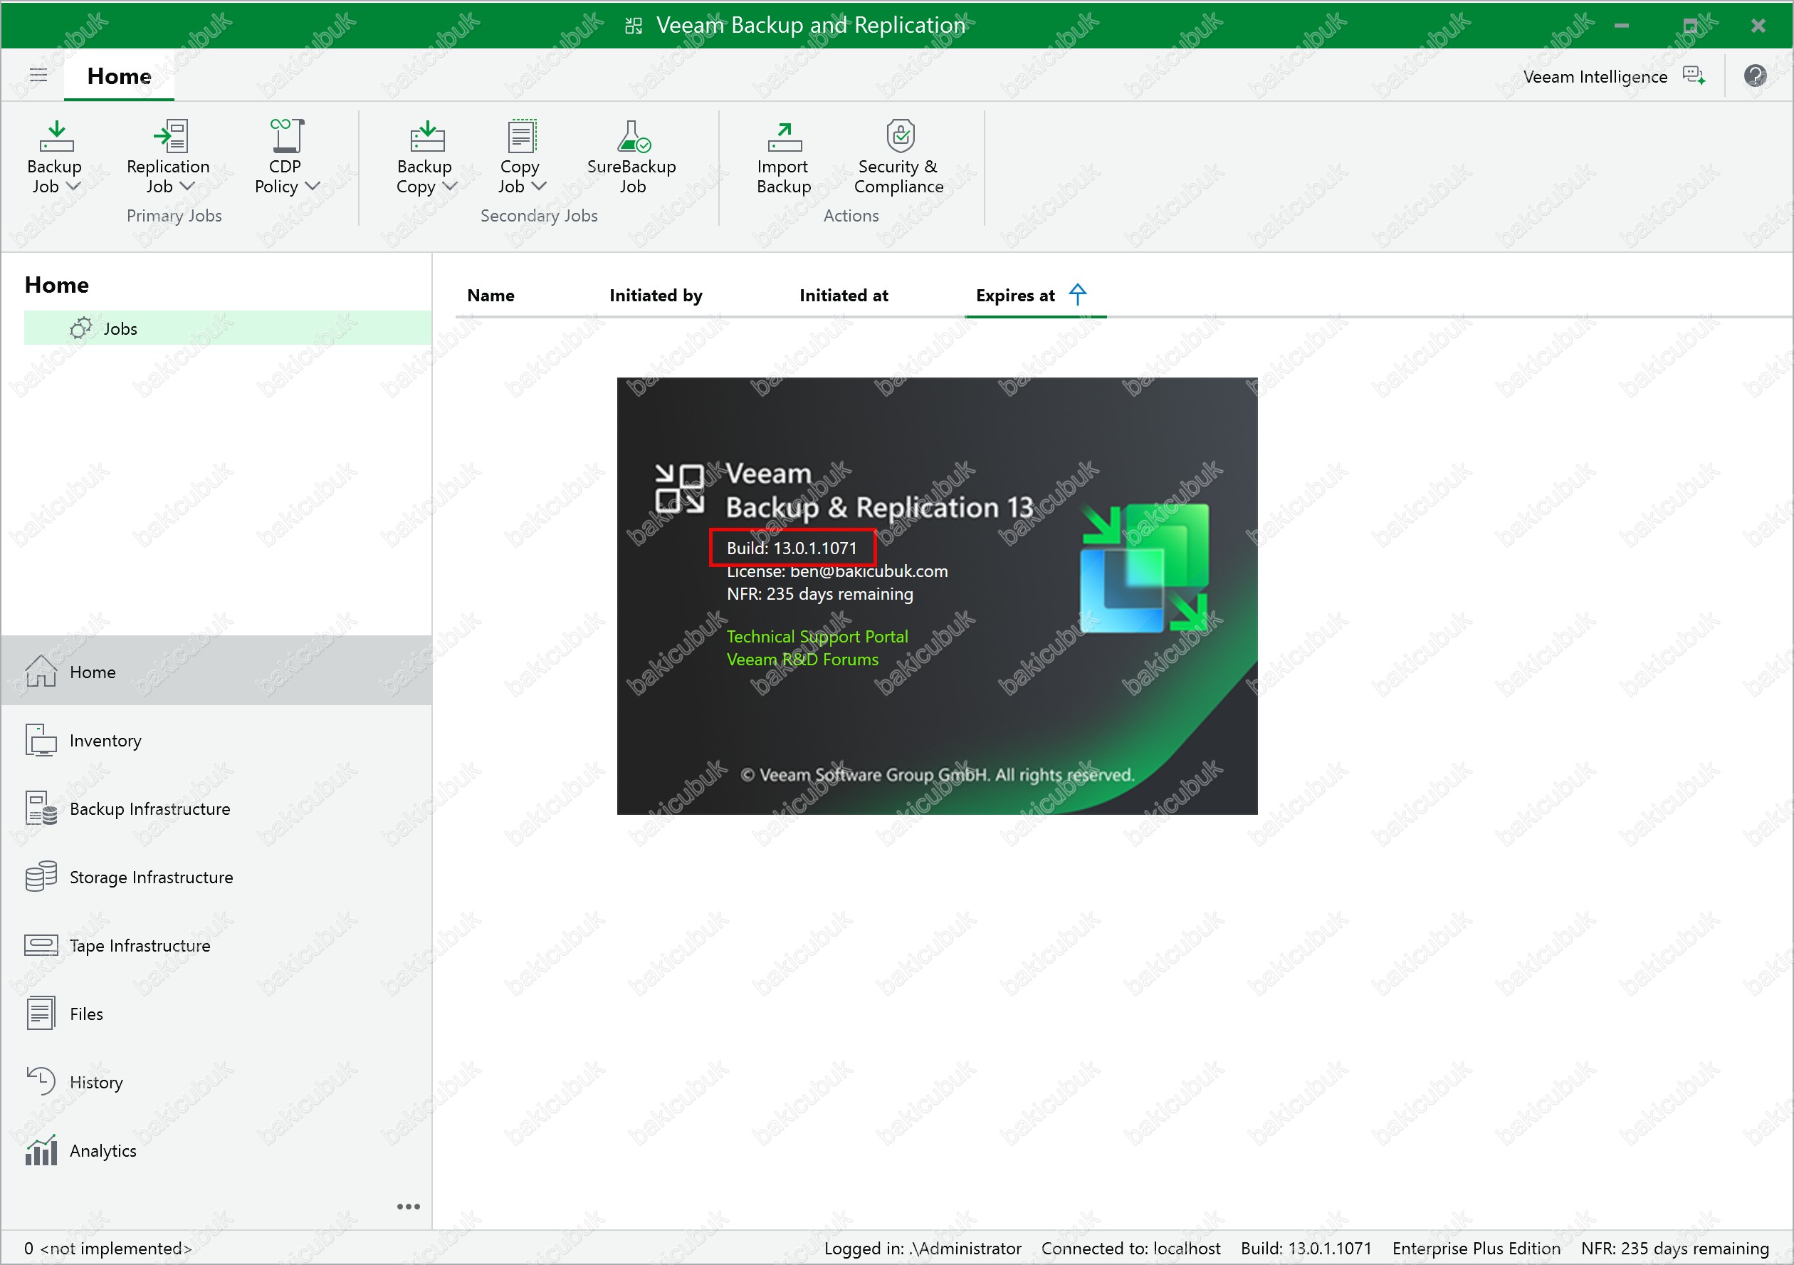Expand the CDP Policy dropdown arrow
Image resolution: width=1794 pixels, height=1265 pixels.
[313, 186]
